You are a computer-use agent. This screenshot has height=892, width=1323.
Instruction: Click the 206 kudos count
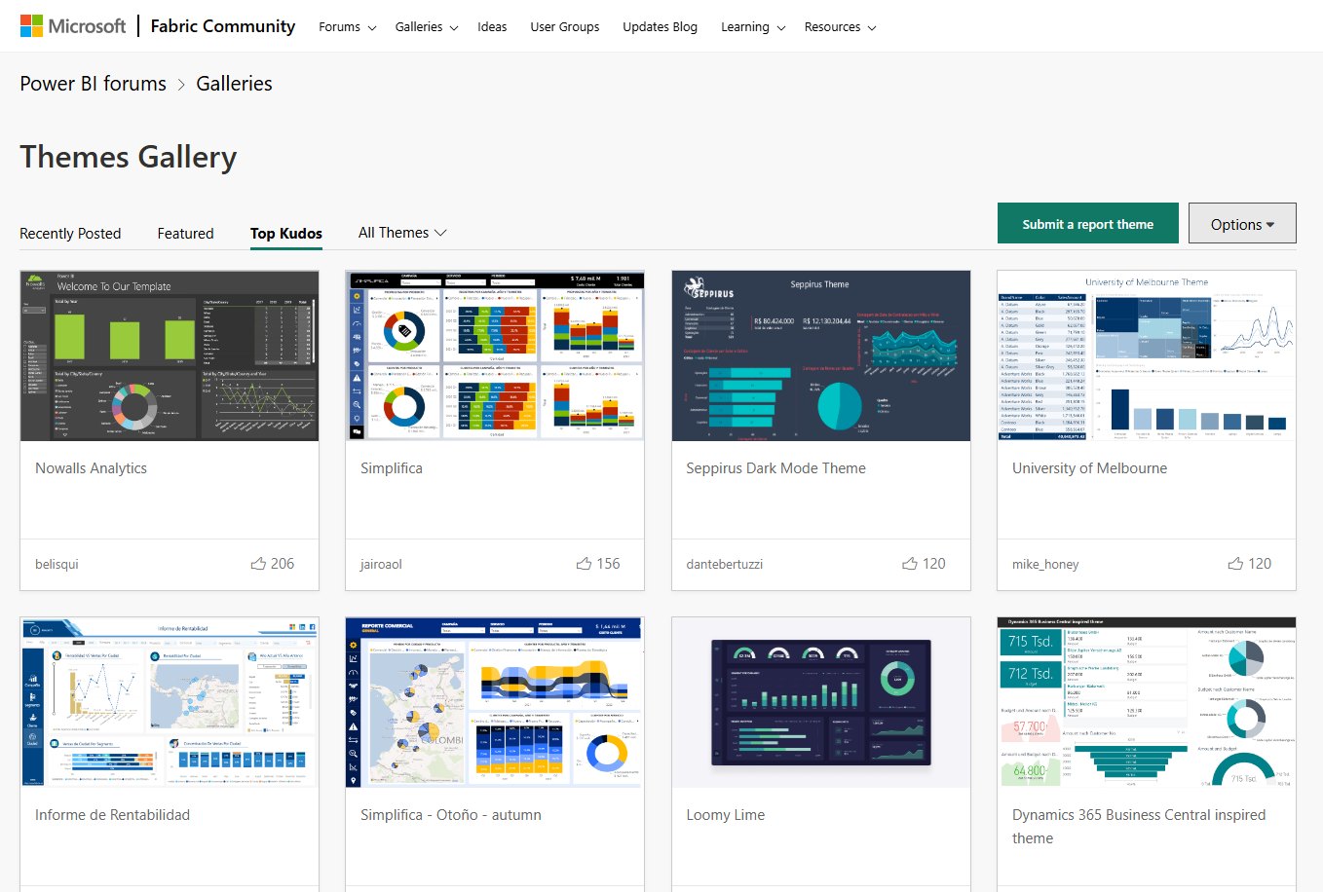[283, 564]
